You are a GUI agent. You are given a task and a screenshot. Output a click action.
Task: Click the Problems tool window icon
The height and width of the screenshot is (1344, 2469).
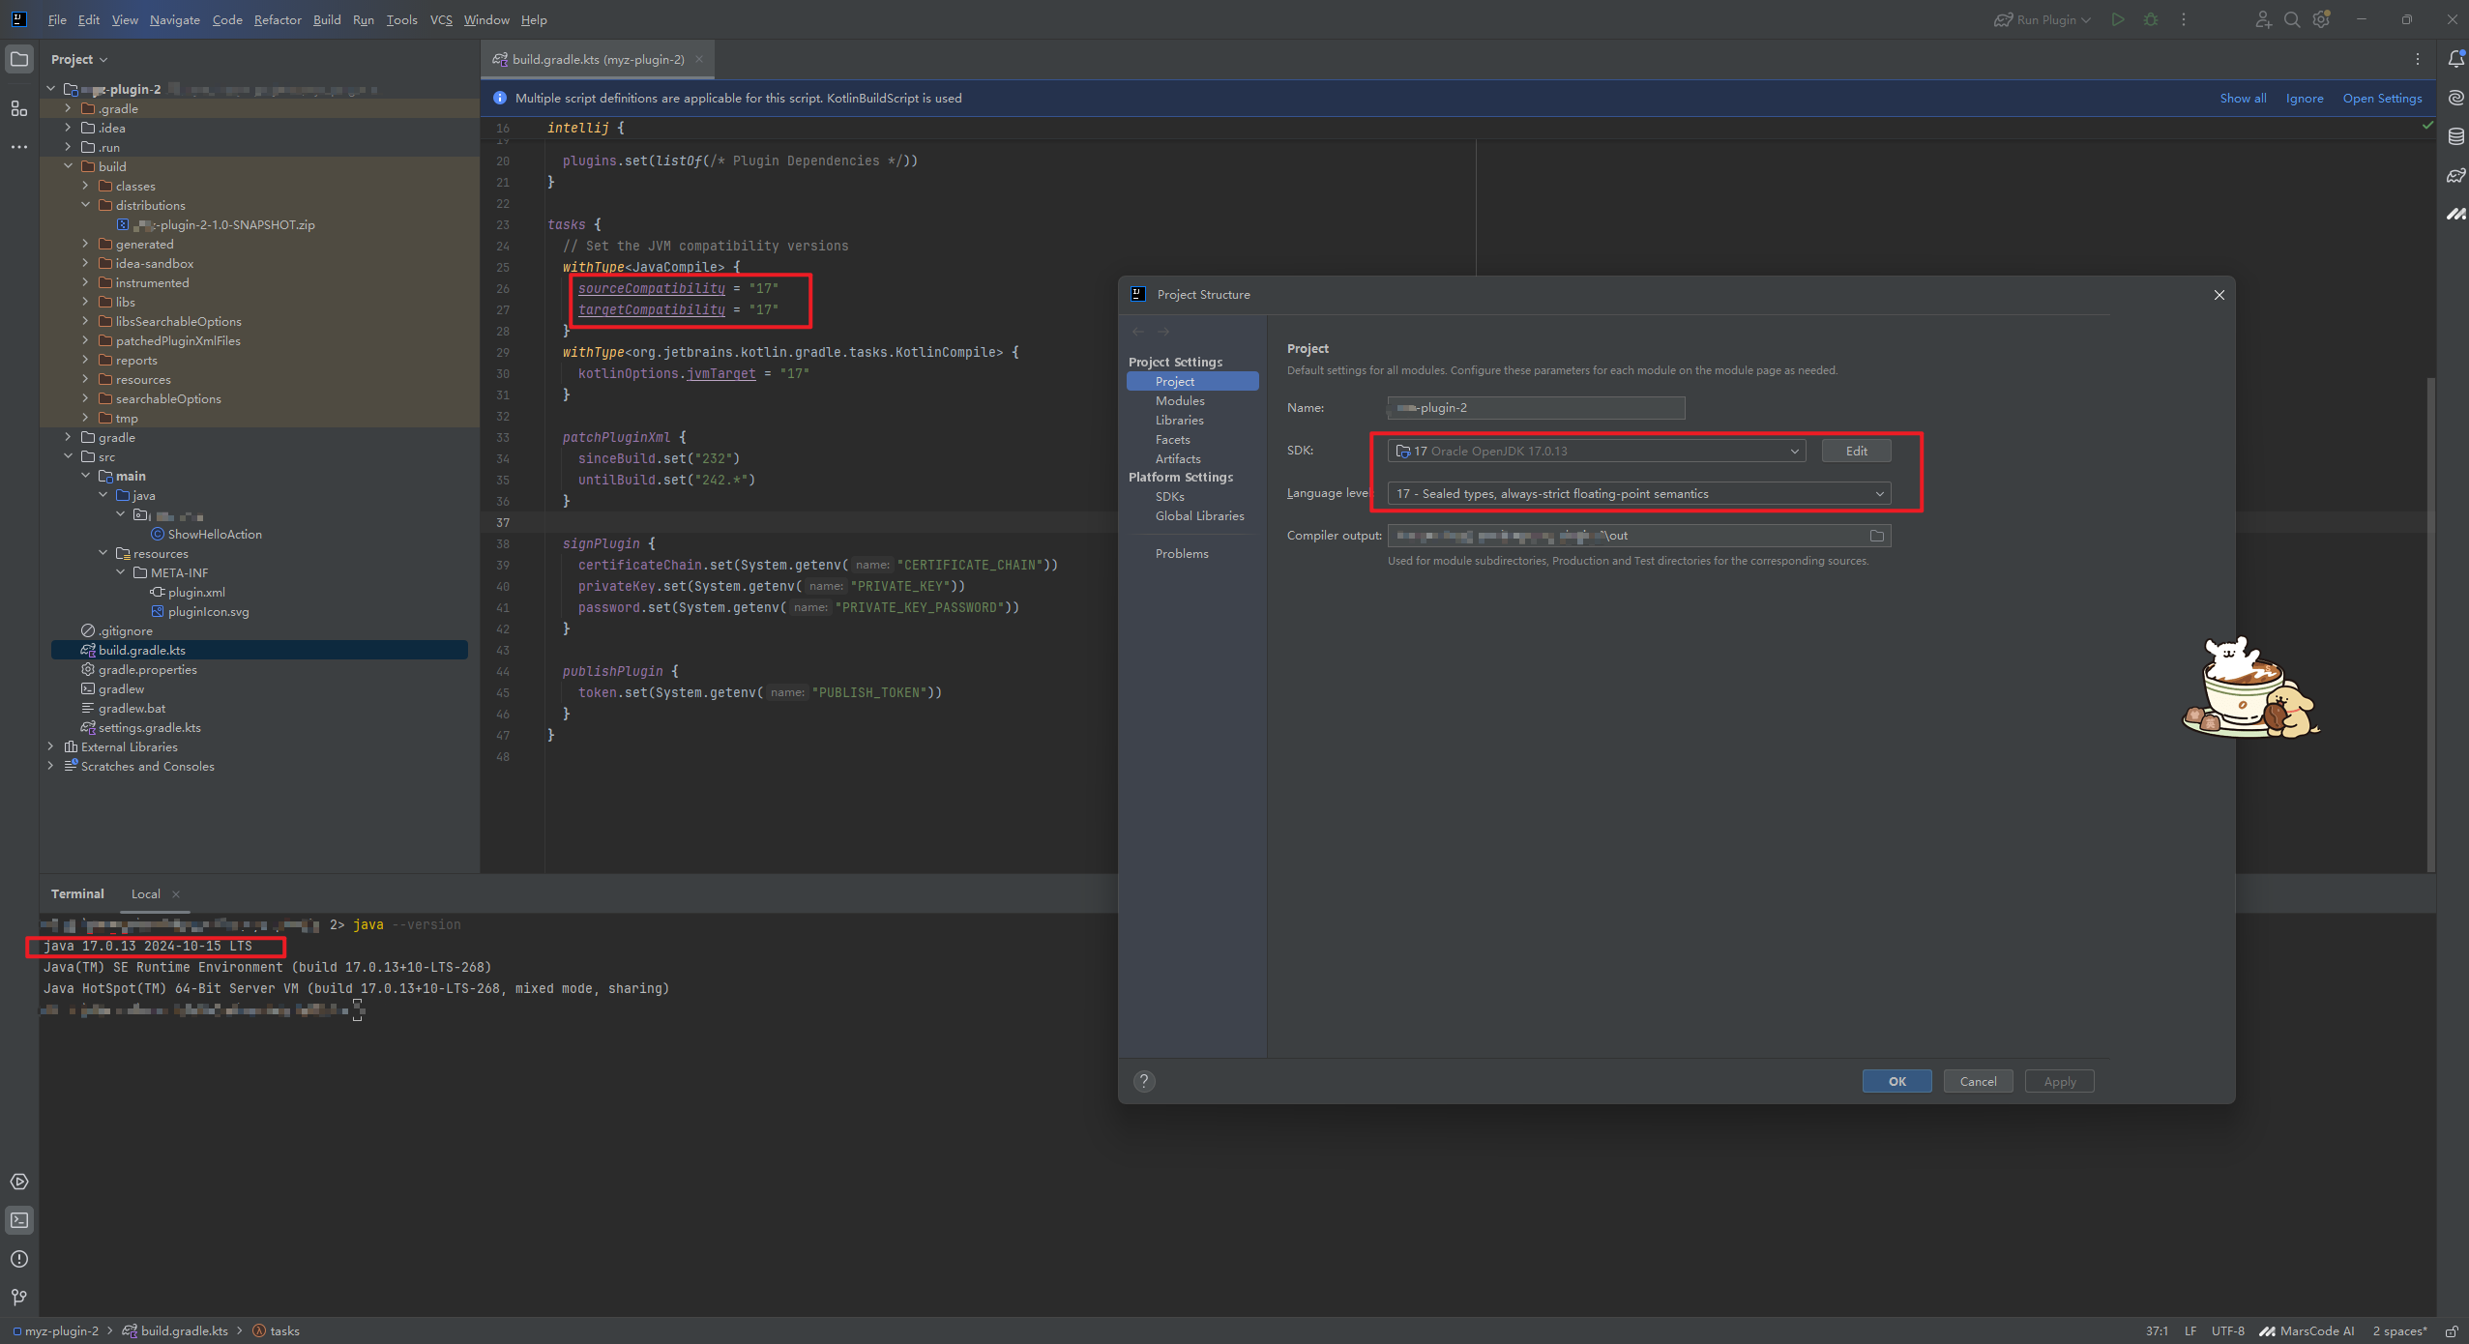[x=19, y=1259]
